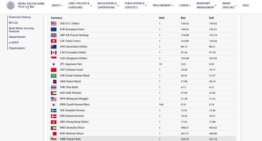The height and width of the screenshot is (141, 262).
Task: Click the Unit column header
Action: (162, 18)
